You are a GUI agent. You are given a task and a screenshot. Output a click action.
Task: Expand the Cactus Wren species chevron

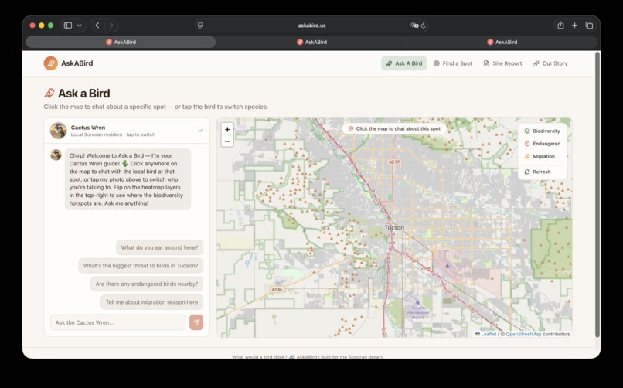(200, 131)
